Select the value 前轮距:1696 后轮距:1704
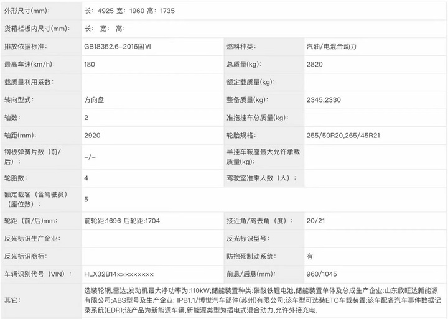This screenshot has width=448, height=319. (x=122, y=221)
